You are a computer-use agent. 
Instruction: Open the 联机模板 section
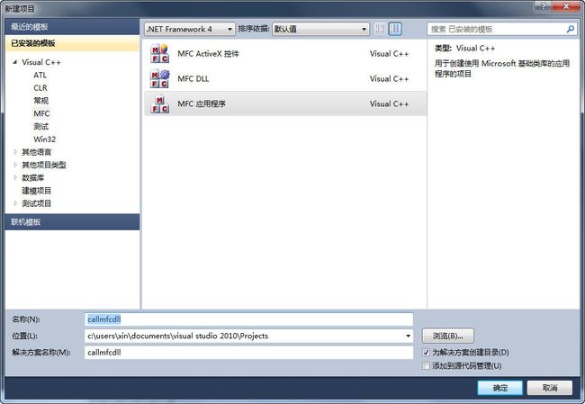click(x=72, y=222)
